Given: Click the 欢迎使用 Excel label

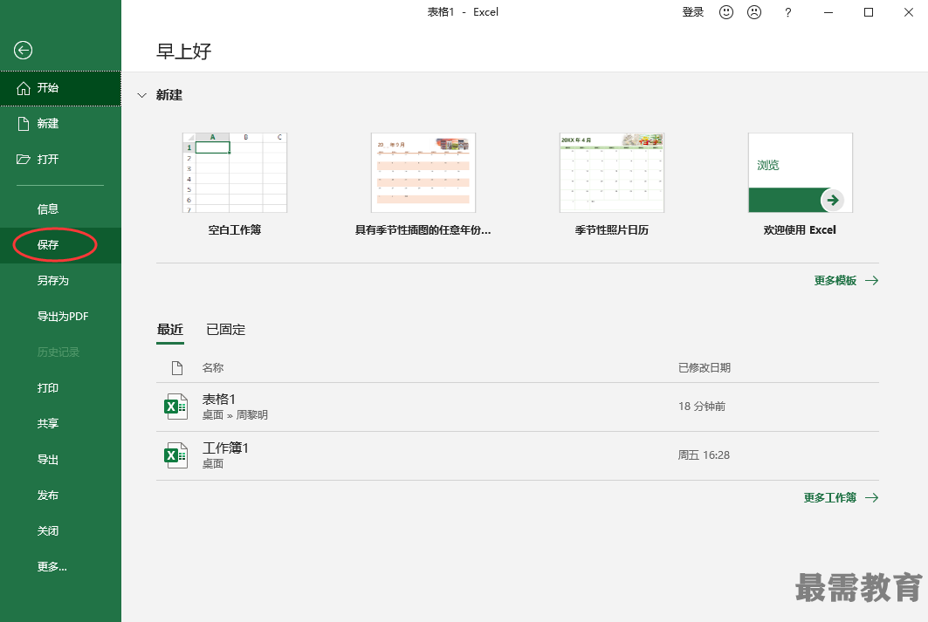Looking at the screenshot, I should [800, 230].
